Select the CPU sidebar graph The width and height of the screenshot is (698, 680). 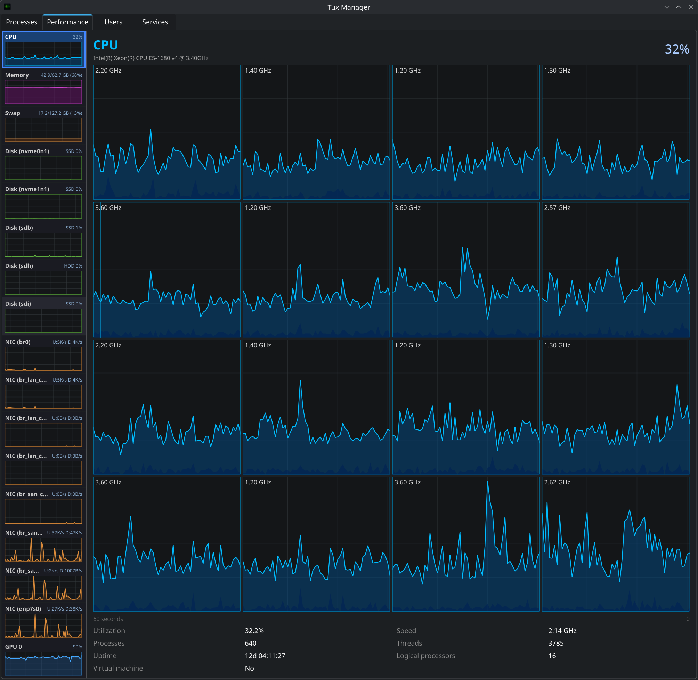(43, 49)
